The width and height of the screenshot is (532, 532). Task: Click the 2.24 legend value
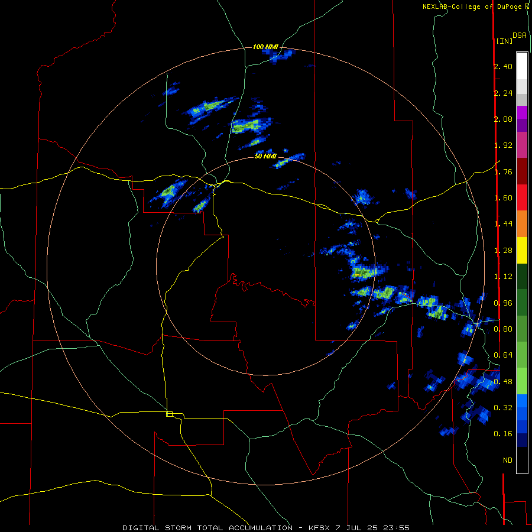point(503,93)
